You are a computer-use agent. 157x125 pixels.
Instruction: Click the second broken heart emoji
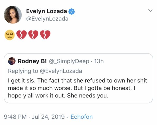pyautogui.click(x=33, y=35)
